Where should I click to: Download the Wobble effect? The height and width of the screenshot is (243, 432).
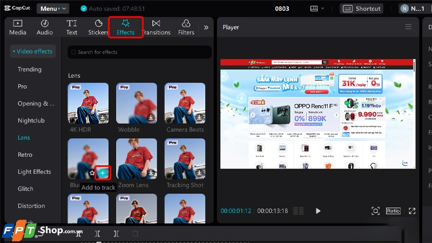pyautogui.click(x=151, y=117)
